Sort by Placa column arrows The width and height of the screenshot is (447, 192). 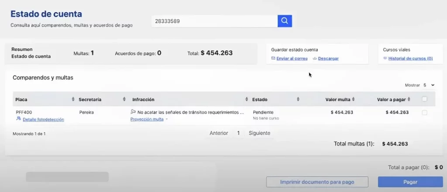(x=73, y=99)
